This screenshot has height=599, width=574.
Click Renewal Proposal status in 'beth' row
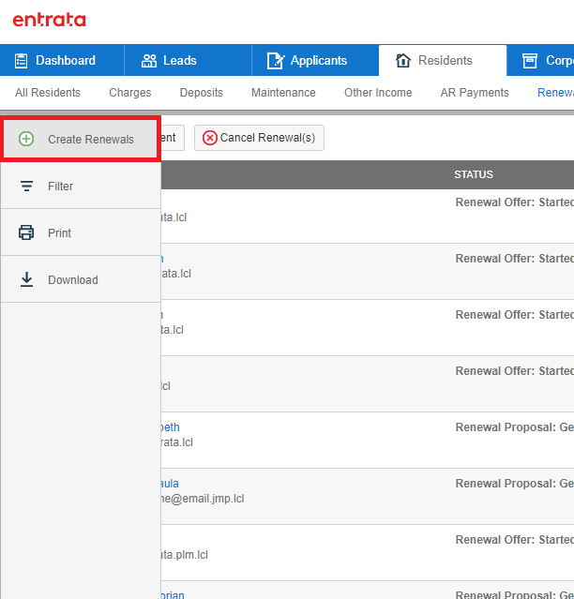[514, 427]
